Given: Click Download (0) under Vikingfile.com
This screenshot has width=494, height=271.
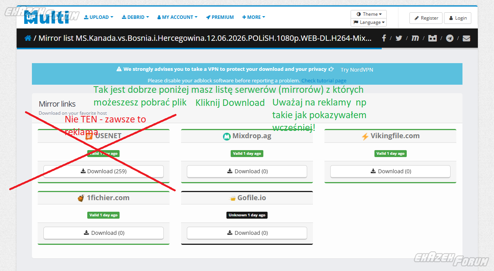Looking at the screenshot, I should [x=390, y=171].
